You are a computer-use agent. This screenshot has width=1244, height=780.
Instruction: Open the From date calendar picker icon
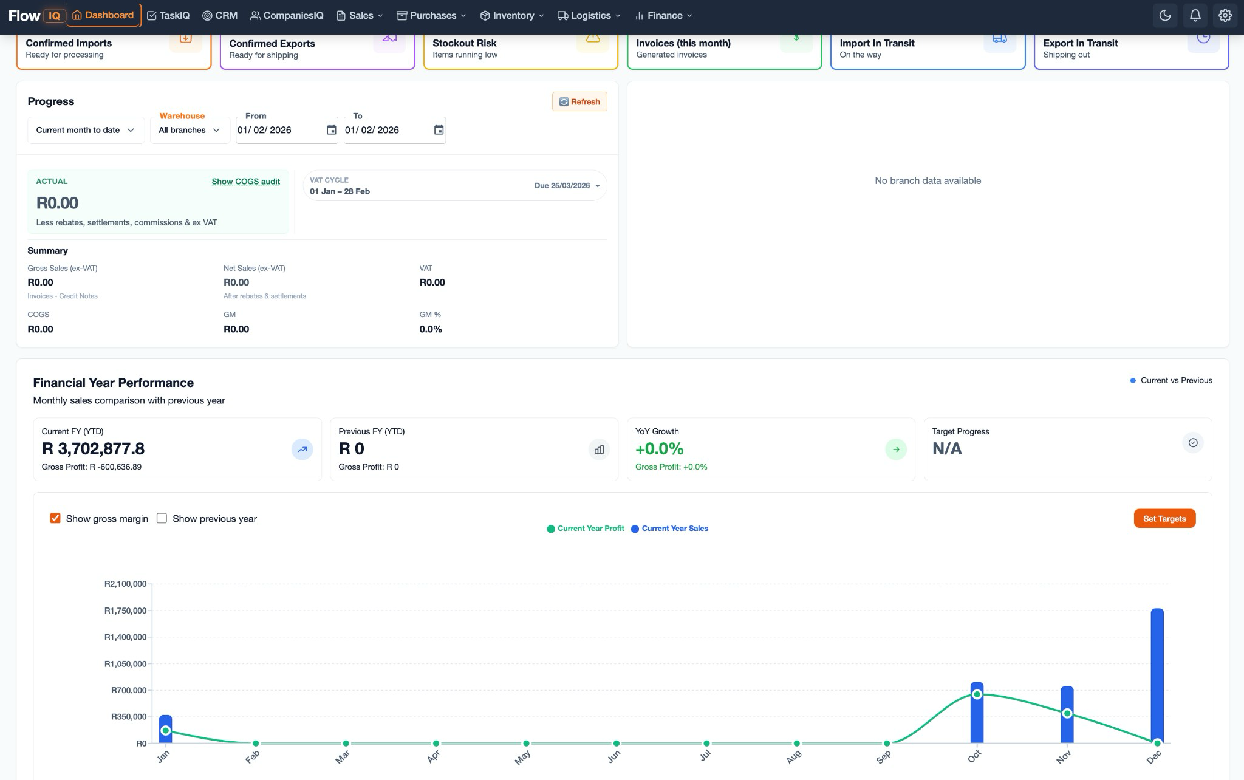(331, 129)
